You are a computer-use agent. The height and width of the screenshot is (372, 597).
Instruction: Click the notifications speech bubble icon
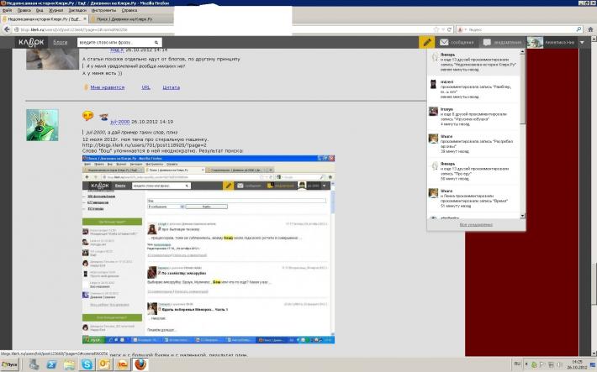pos(487,42)
